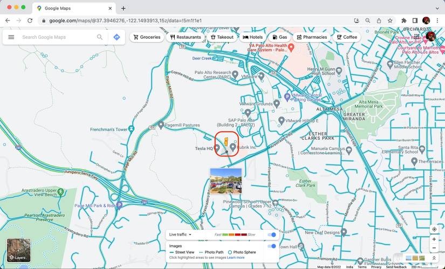Screen dimensions: 445x269
Task: Click the Page Mill Park & Ride parking marker
Action: point(119,205)
